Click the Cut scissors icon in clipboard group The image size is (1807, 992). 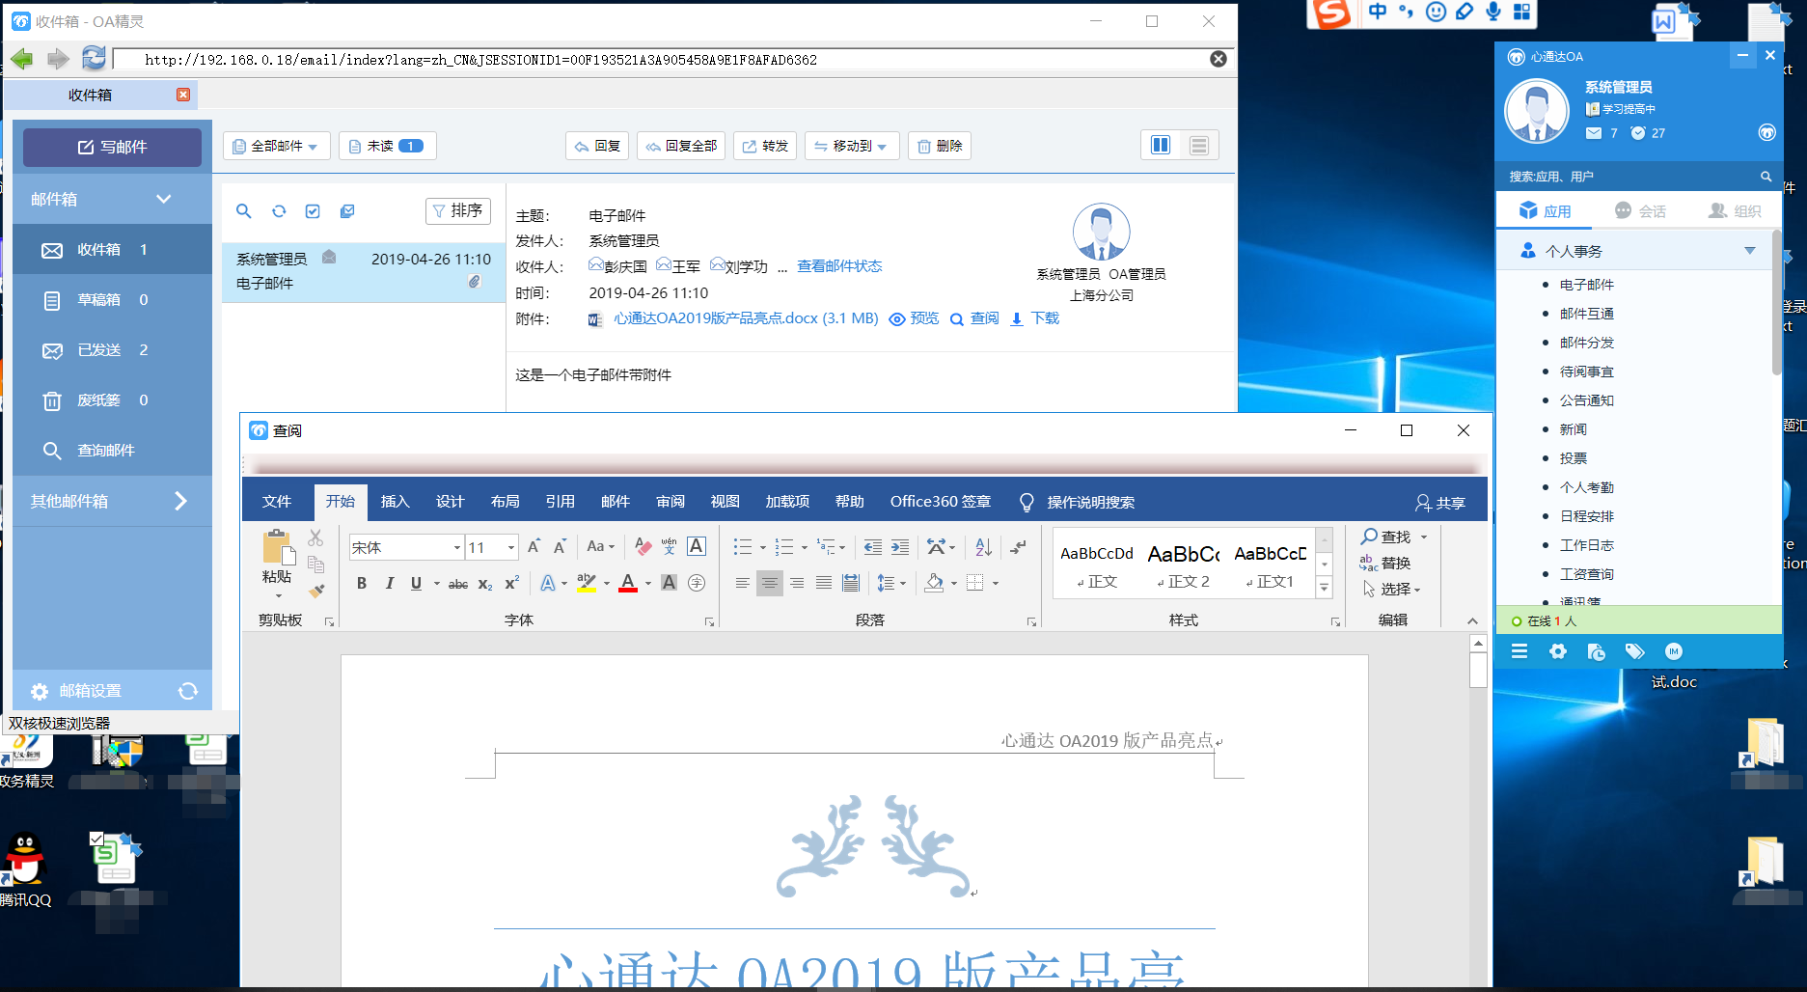click(315, 538)
